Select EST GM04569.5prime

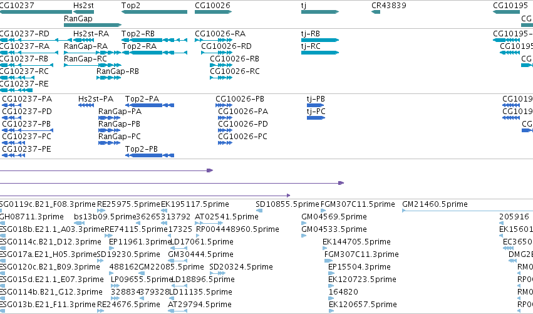(334, 217)
